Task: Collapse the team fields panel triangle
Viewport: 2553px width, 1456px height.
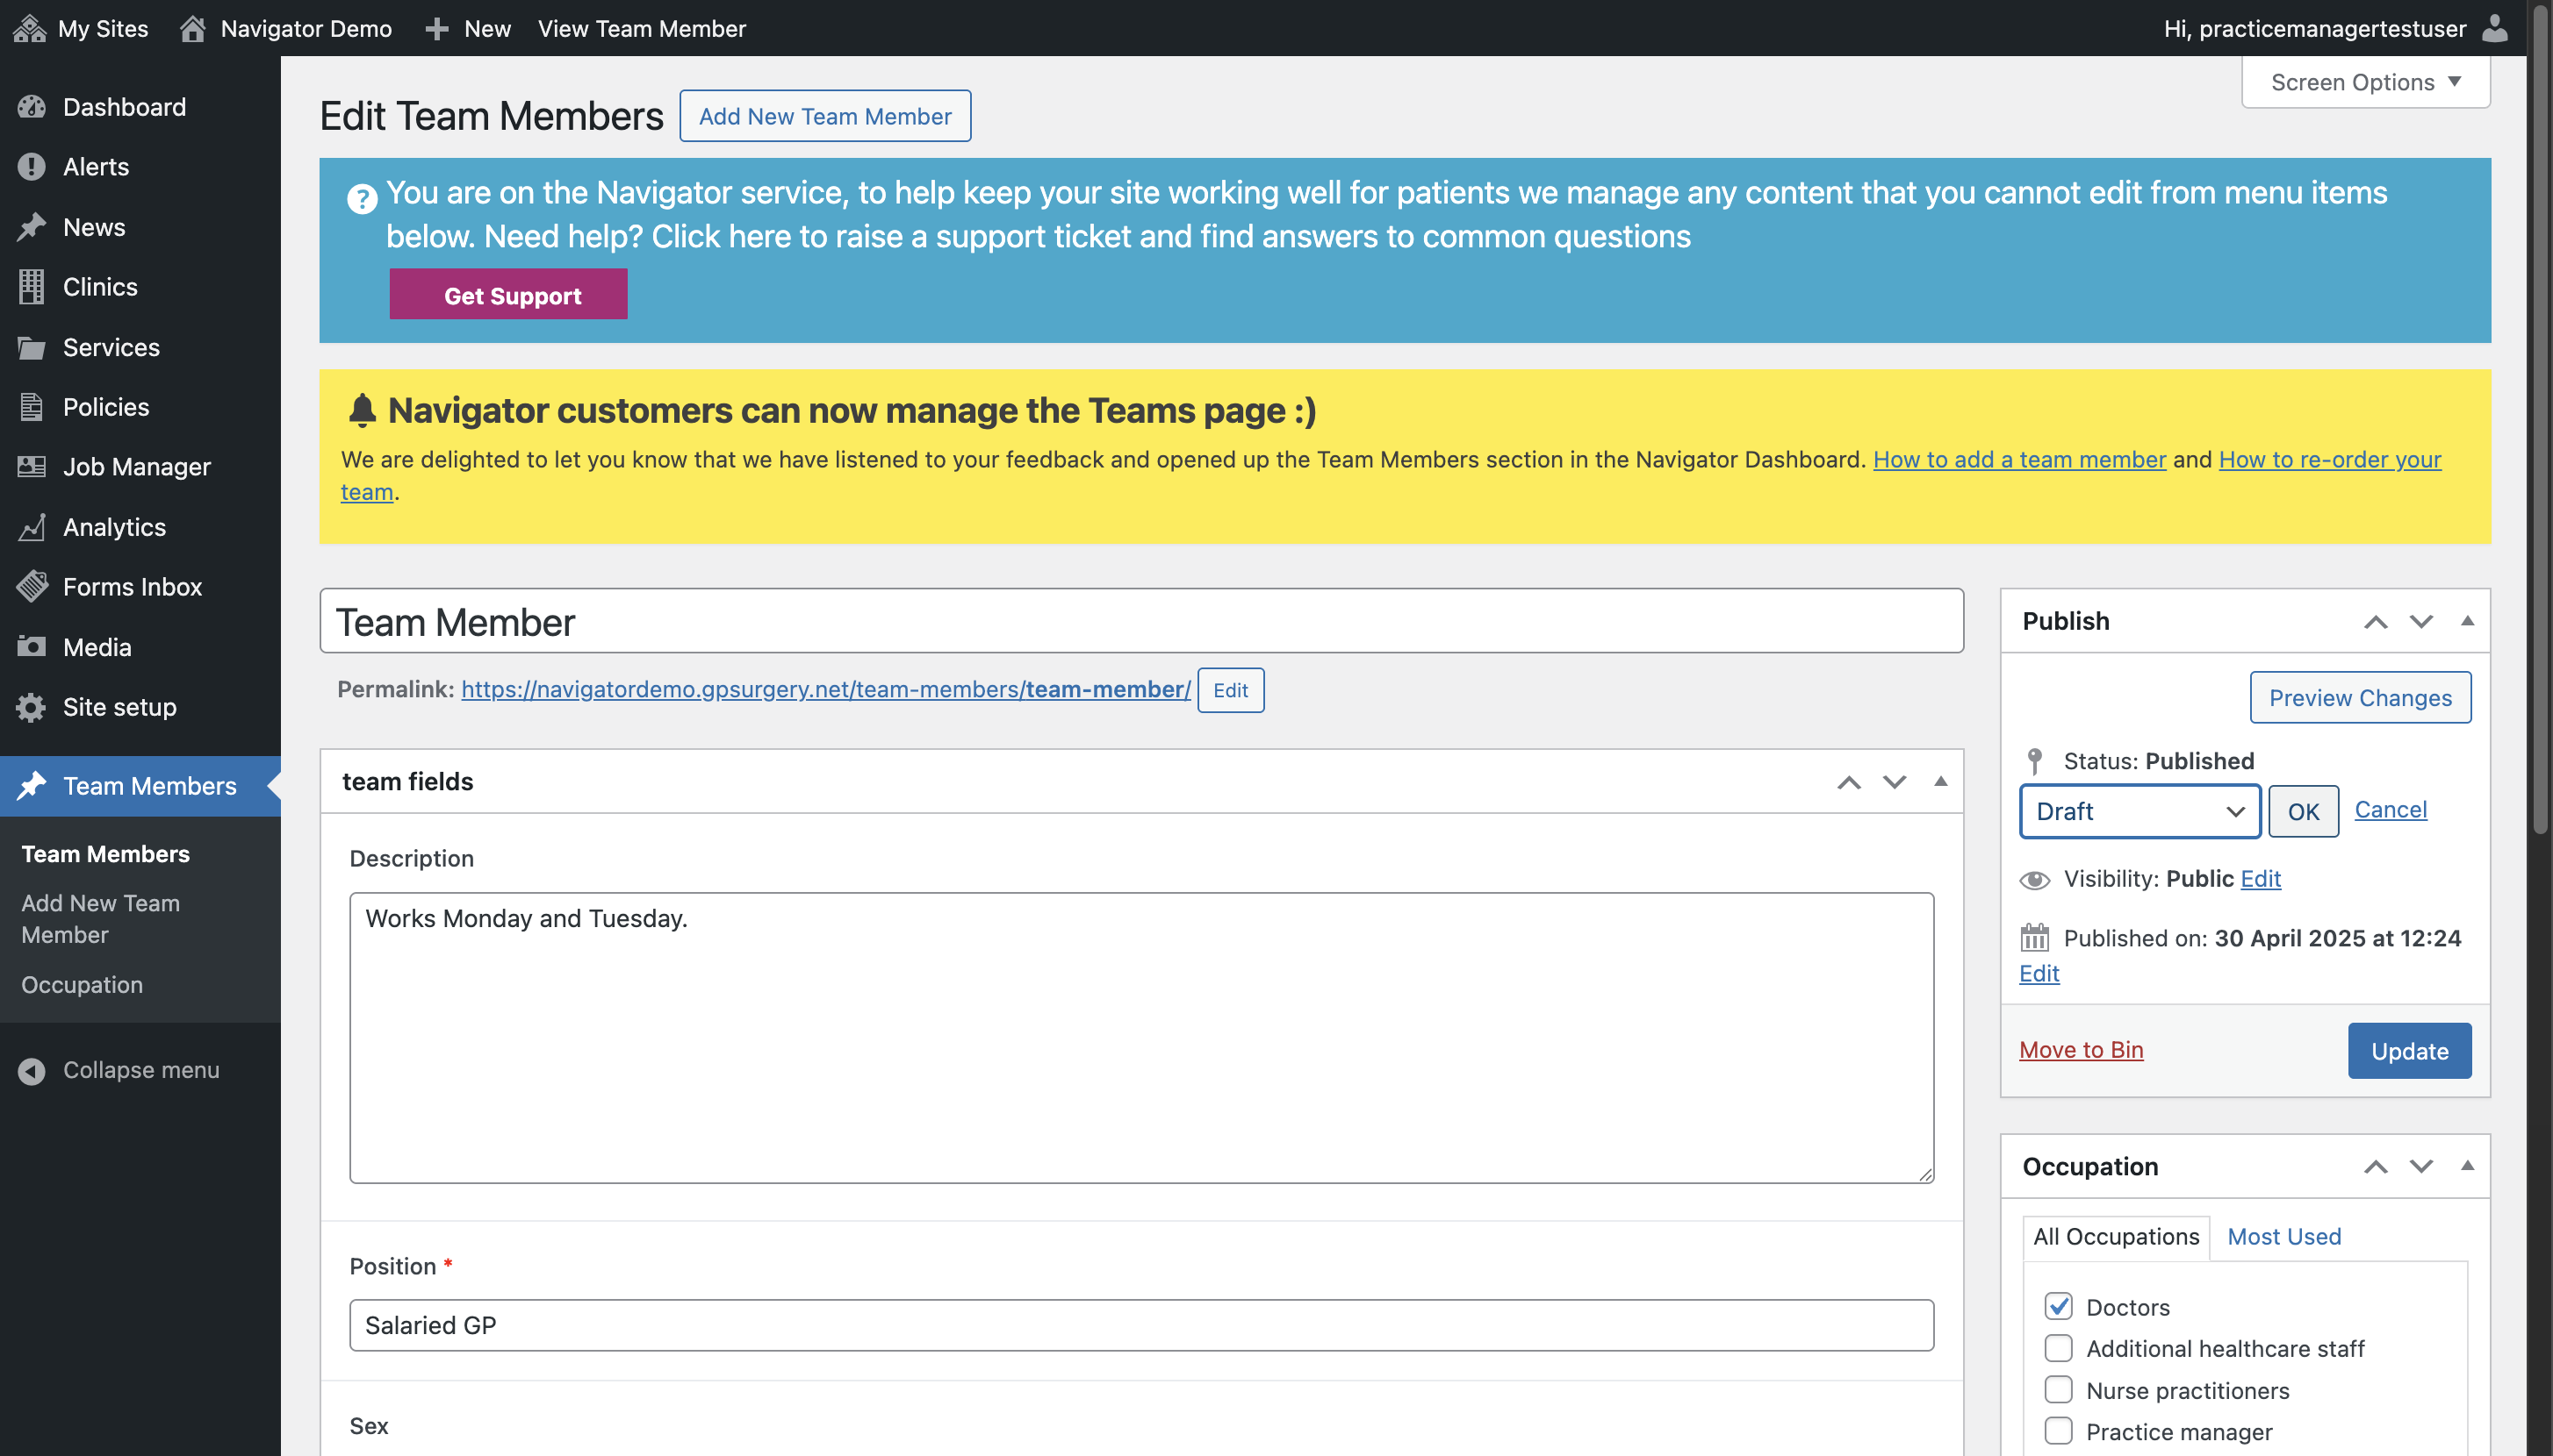Action: point(1940,781)
